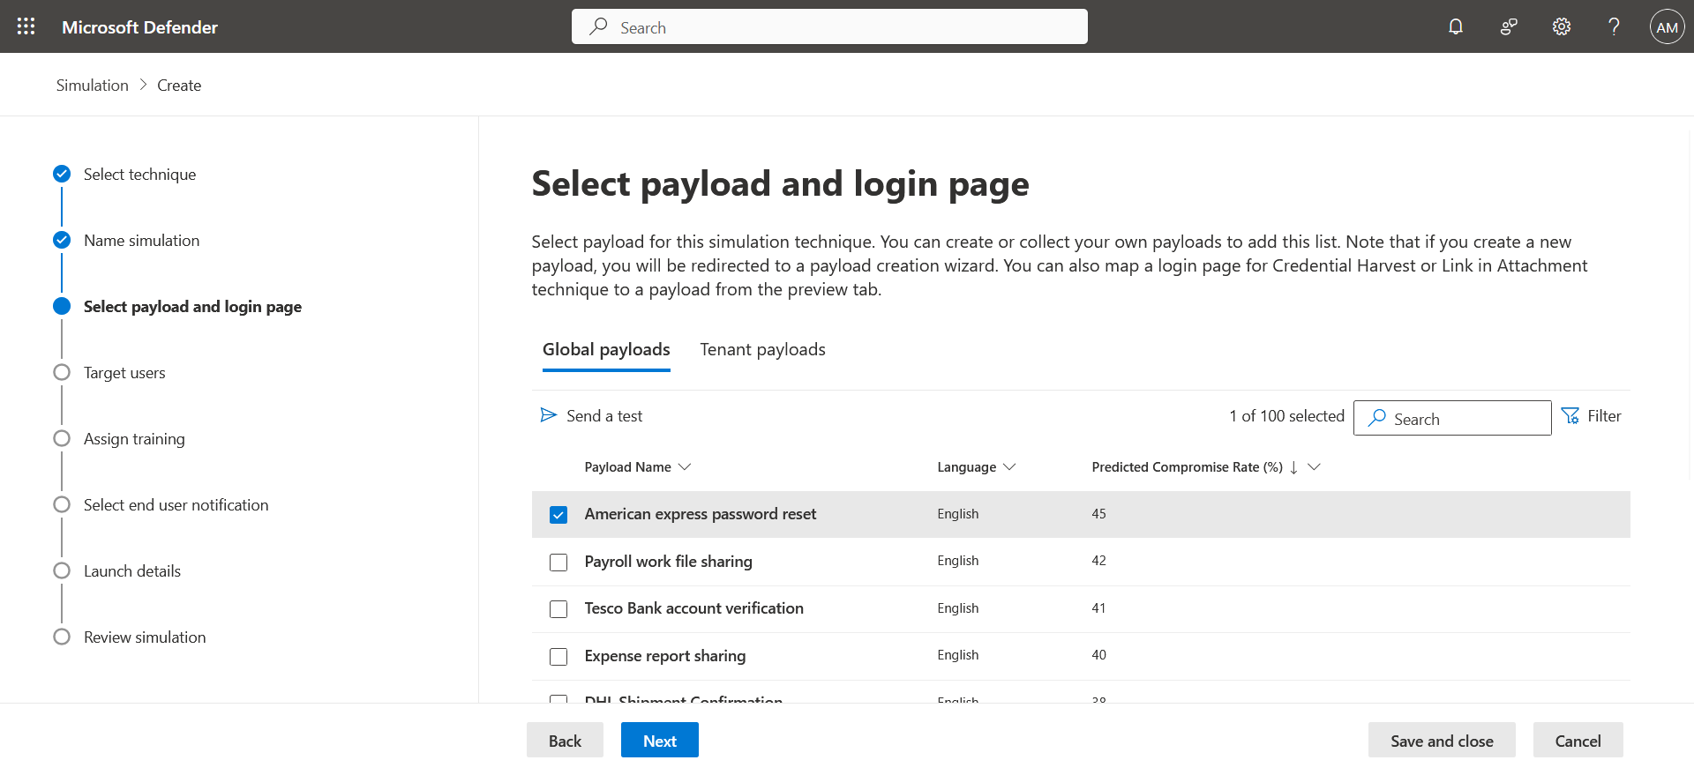Screen dimensions: 1694x775
Task: Click the Predicted Compromise Rate (%) header
Action: pos(1188,467)
